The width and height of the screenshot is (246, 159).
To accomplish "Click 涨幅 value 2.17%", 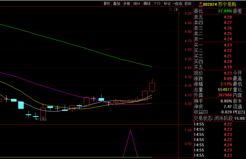I will 226,84.
